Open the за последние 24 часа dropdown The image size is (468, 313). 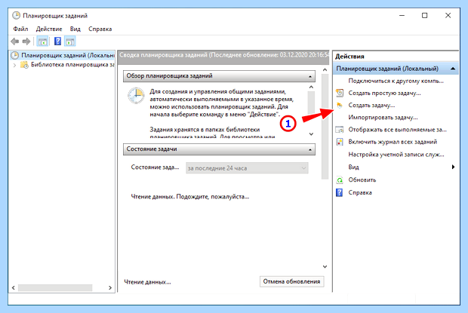[x=247, y=168]
